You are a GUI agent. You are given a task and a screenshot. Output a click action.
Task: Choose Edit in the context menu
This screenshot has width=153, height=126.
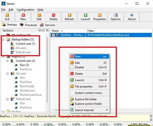coord(89,63)
